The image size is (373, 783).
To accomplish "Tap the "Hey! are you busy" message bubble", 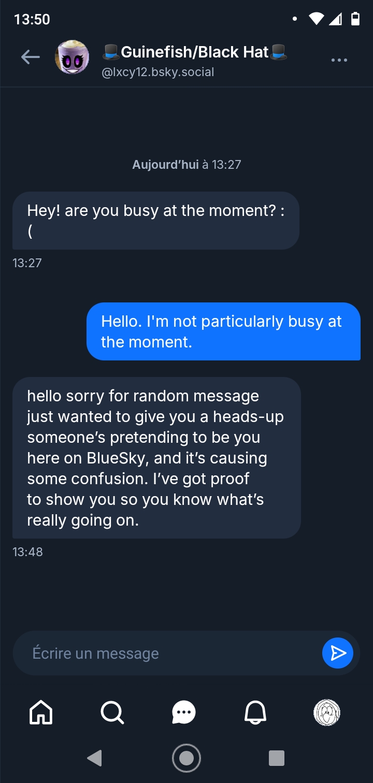I will tap(155, 221).
